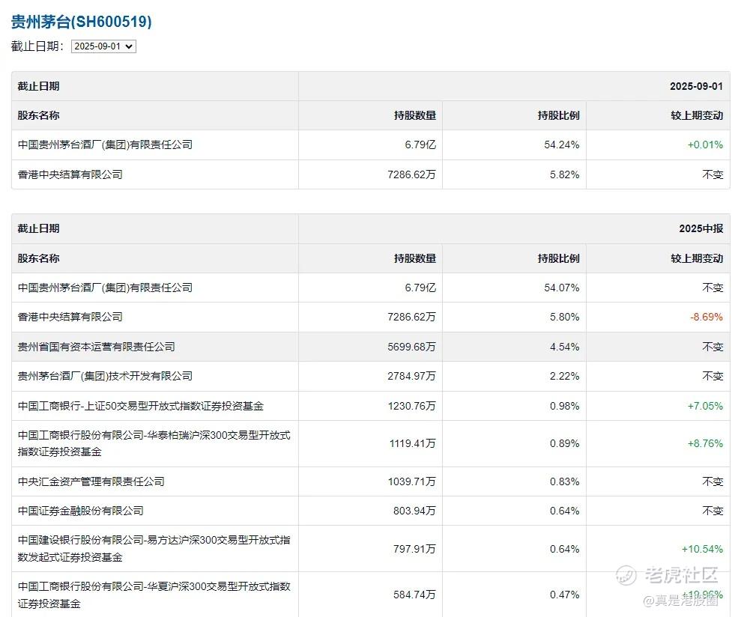Click the 贵州茅台(SH600519) title
The height and width of the screenshot is (617, 732).
81,22
